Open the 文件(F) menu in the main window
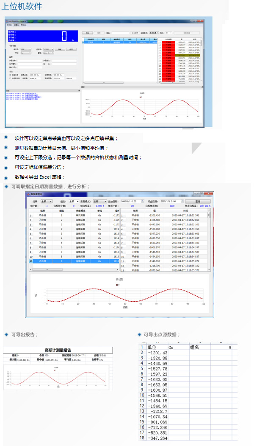265x446 pixels. pos(9,25)
